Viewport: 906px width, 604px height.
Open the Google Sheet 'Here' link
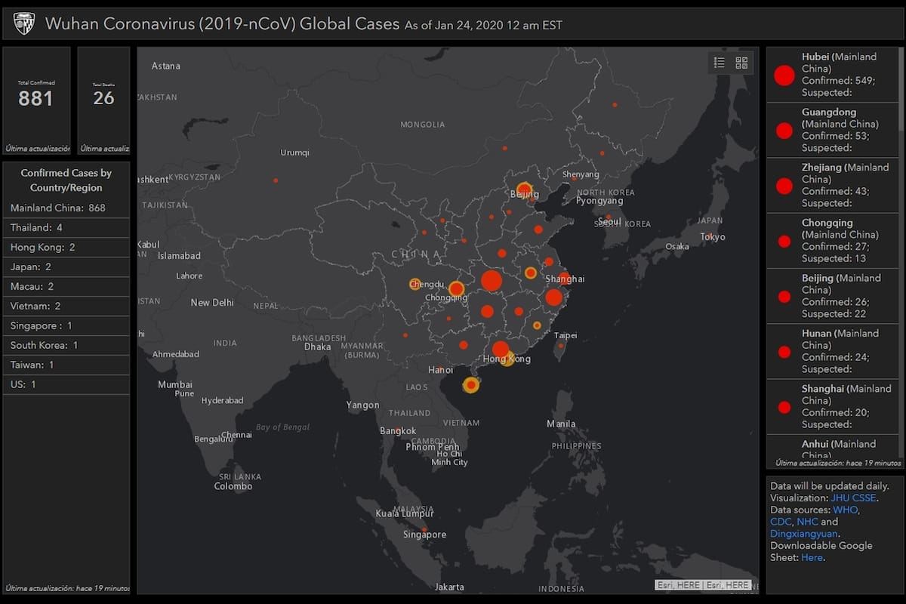[x=812, y=558]
